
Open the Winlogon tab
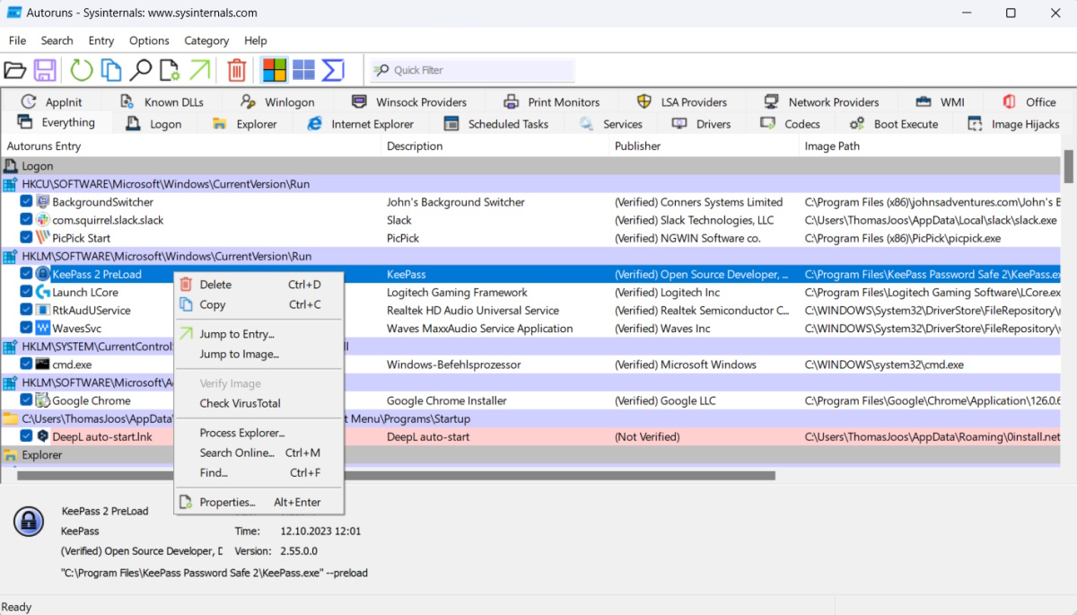coord(278,102)
